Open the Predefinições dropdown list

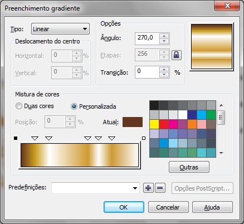pos(95,188)
